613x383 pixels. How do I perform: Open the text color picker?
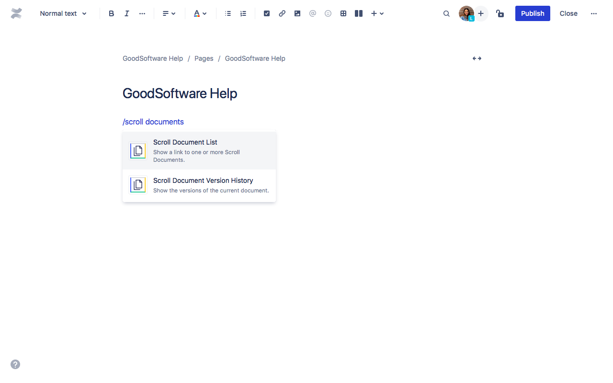coord(200,13)
